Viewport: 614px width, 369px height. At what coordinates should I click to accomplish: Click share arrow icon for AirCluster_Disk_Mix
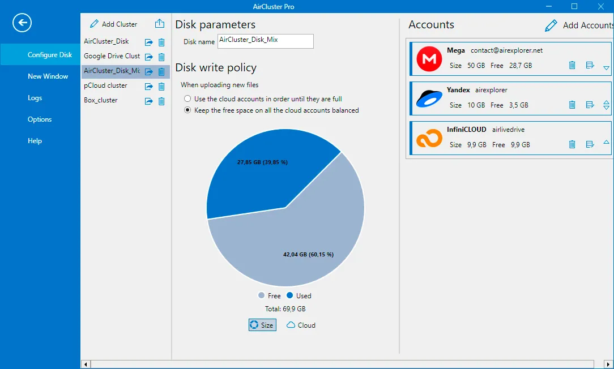pyautogui.click(x=149, y=72)
